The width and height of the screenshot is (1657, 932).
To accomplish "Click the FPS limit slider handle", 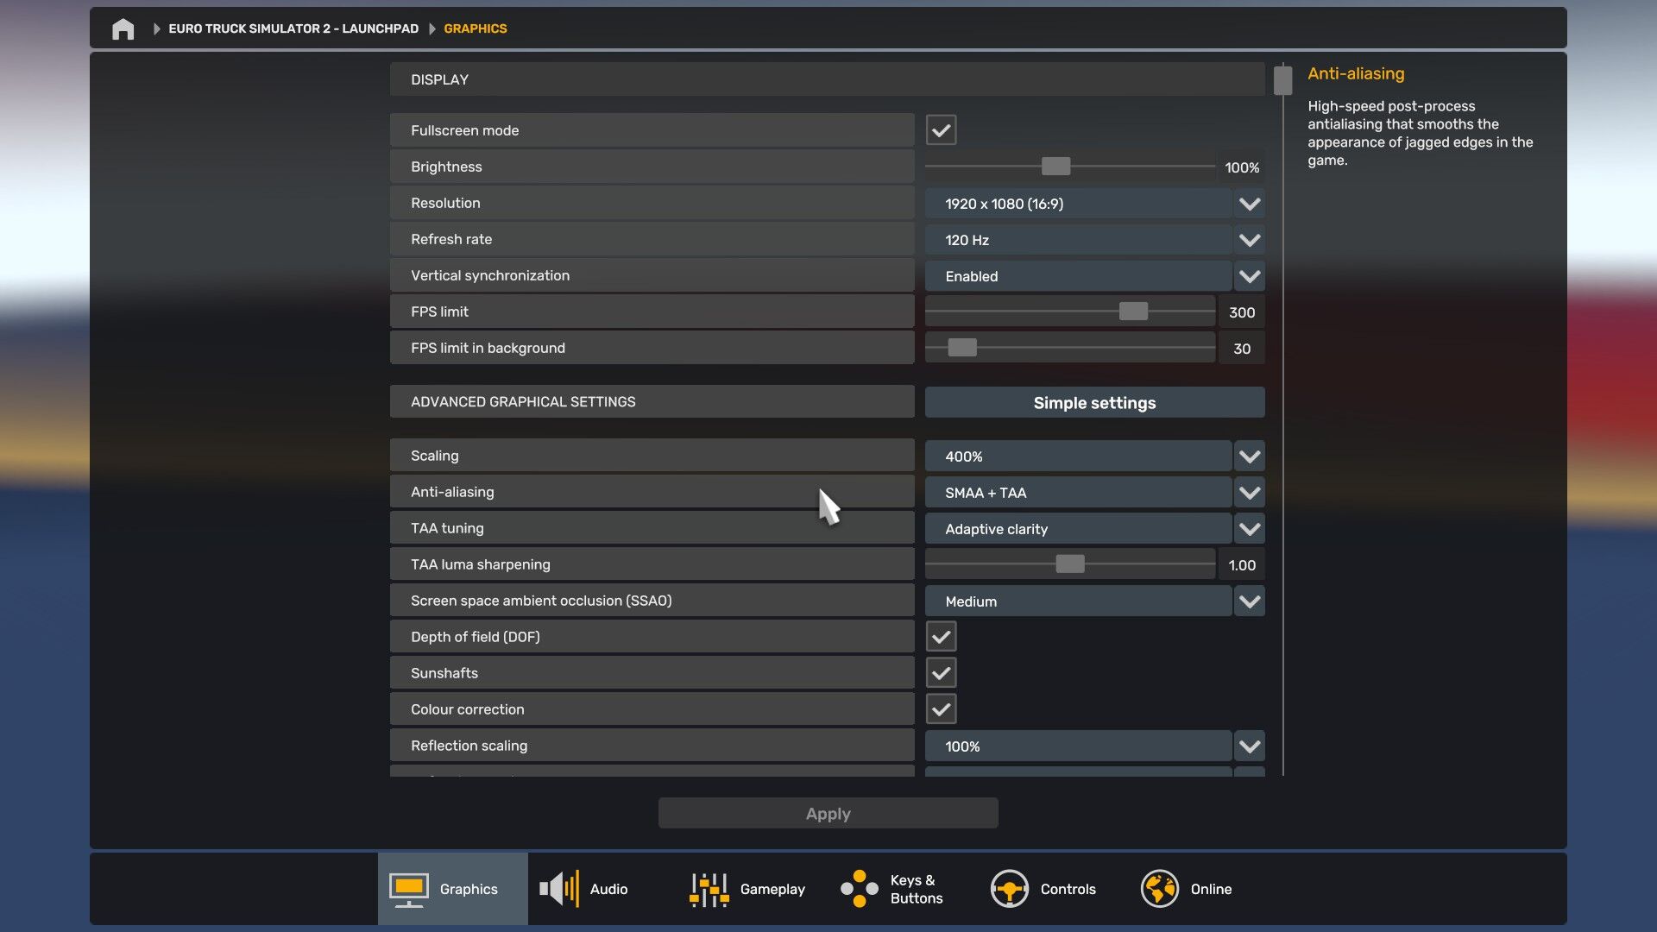I will tap(1133, 312).
